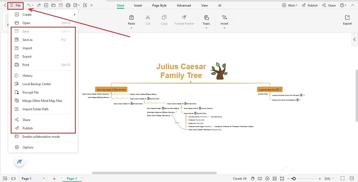
Task: Expand the right side panel chevron
Action: 355,40
